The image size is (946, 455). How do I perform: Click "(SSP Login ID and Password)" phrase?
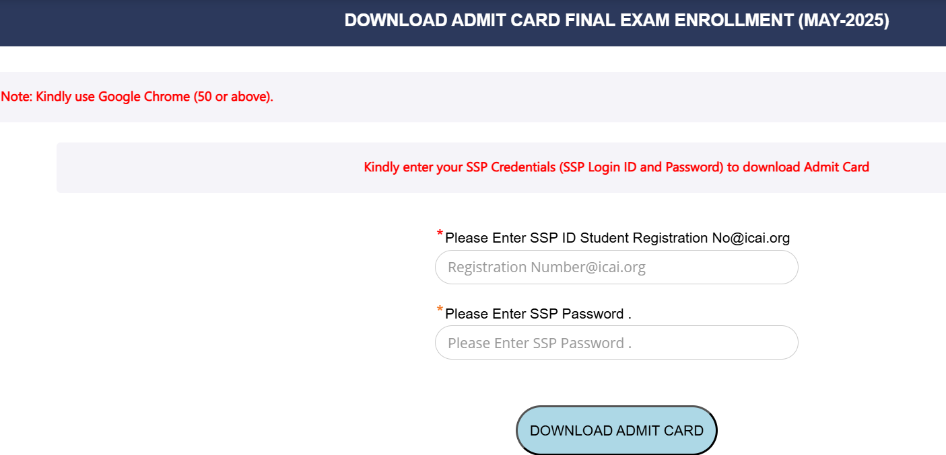(x=641, y=167)
